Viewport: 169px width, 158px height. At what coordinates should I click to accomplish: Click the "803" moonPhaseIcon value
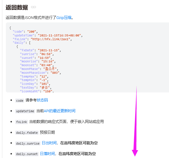(x=55, y=73)
